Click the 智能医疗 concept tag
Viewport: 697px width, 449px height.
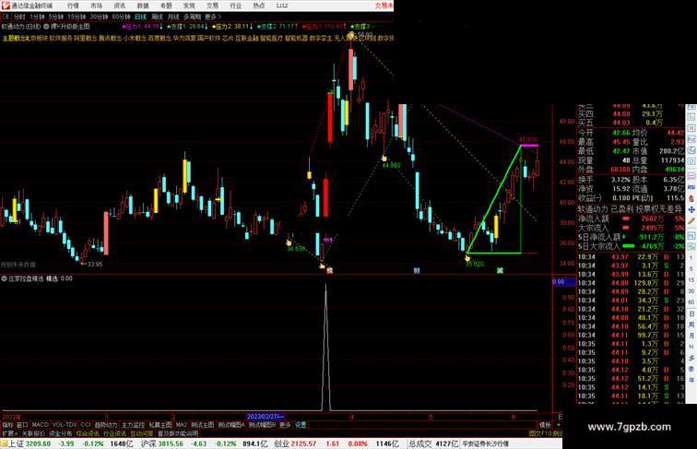point(272,38)
